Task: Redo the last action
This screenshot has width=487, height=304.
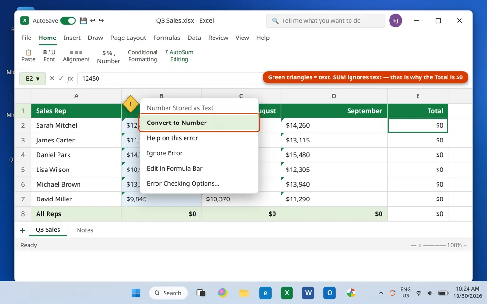Action: [x=101, y=20]
